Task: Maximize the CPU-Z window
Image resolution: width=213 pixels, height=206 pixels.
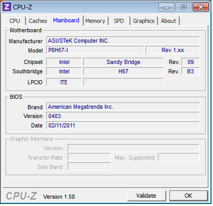Action: pyautogui.click(x=183, y=7)
